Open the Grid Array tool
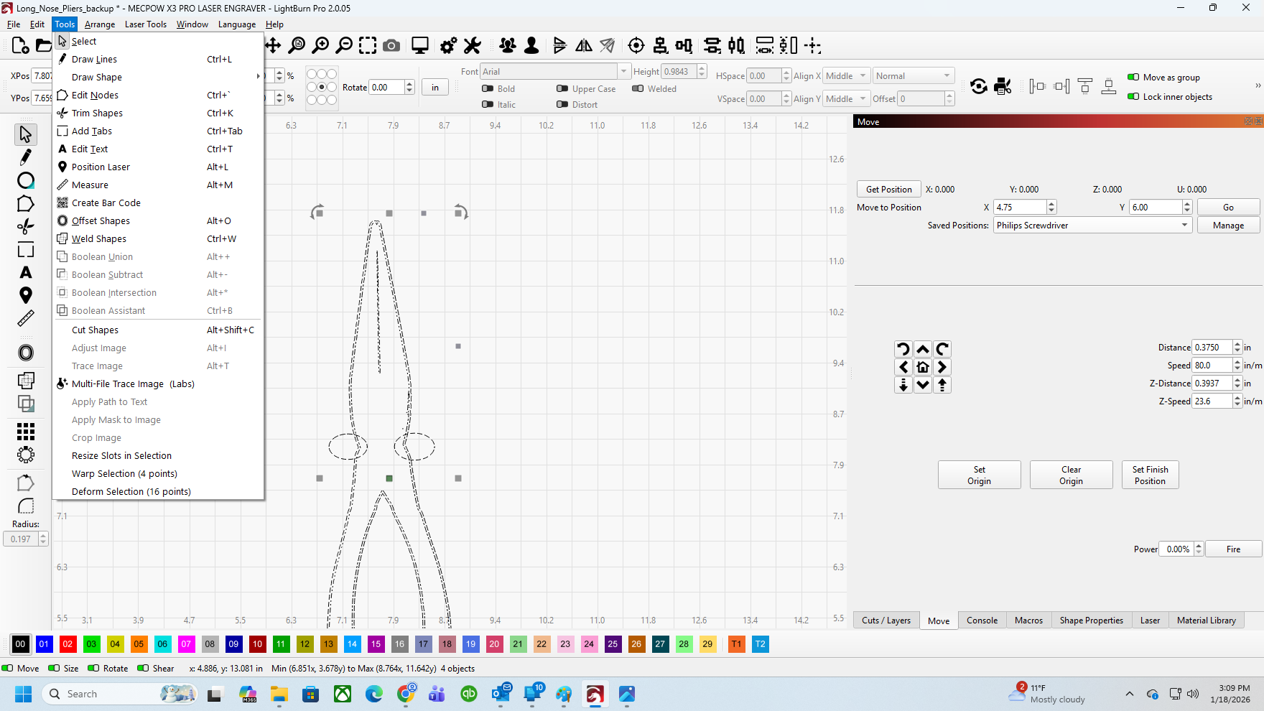Screen dimensions: 1264x711 click(25, 431)
